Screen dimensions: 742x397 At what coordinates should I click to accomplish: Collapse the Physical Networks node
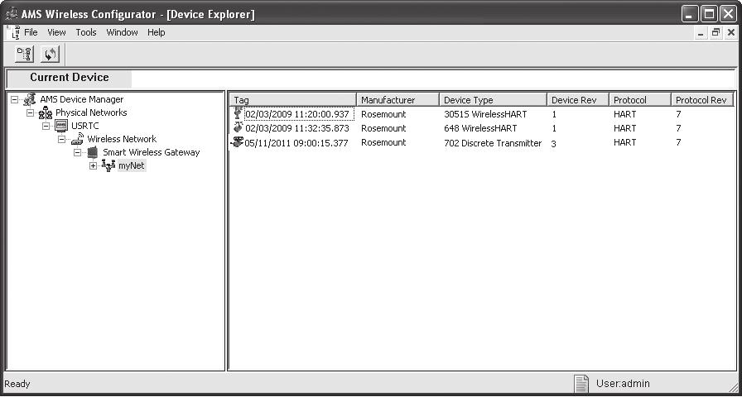click(x=31, y=113)
